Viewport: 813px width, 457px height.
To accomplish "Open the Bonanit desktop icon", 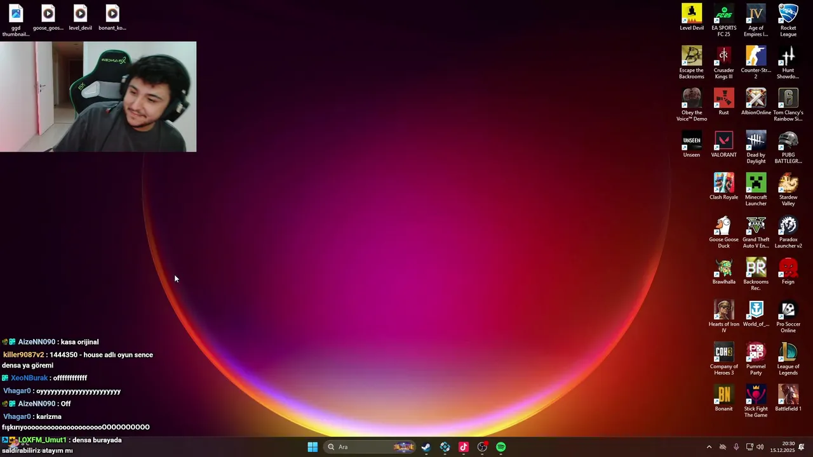I will [x=723, y=398].
